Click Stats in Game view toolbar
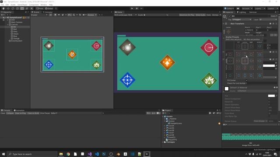280x157 pixels. tap(208, 15)
